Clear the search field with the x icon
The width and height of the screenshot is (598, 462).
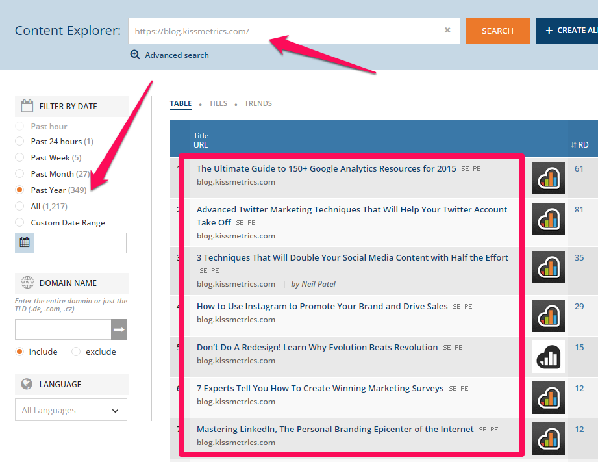[447, 30]
